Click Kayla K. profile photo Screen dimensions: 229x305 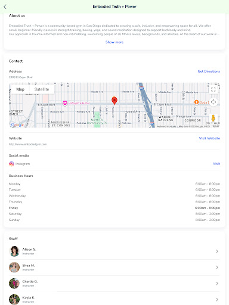tap(14, 300)
